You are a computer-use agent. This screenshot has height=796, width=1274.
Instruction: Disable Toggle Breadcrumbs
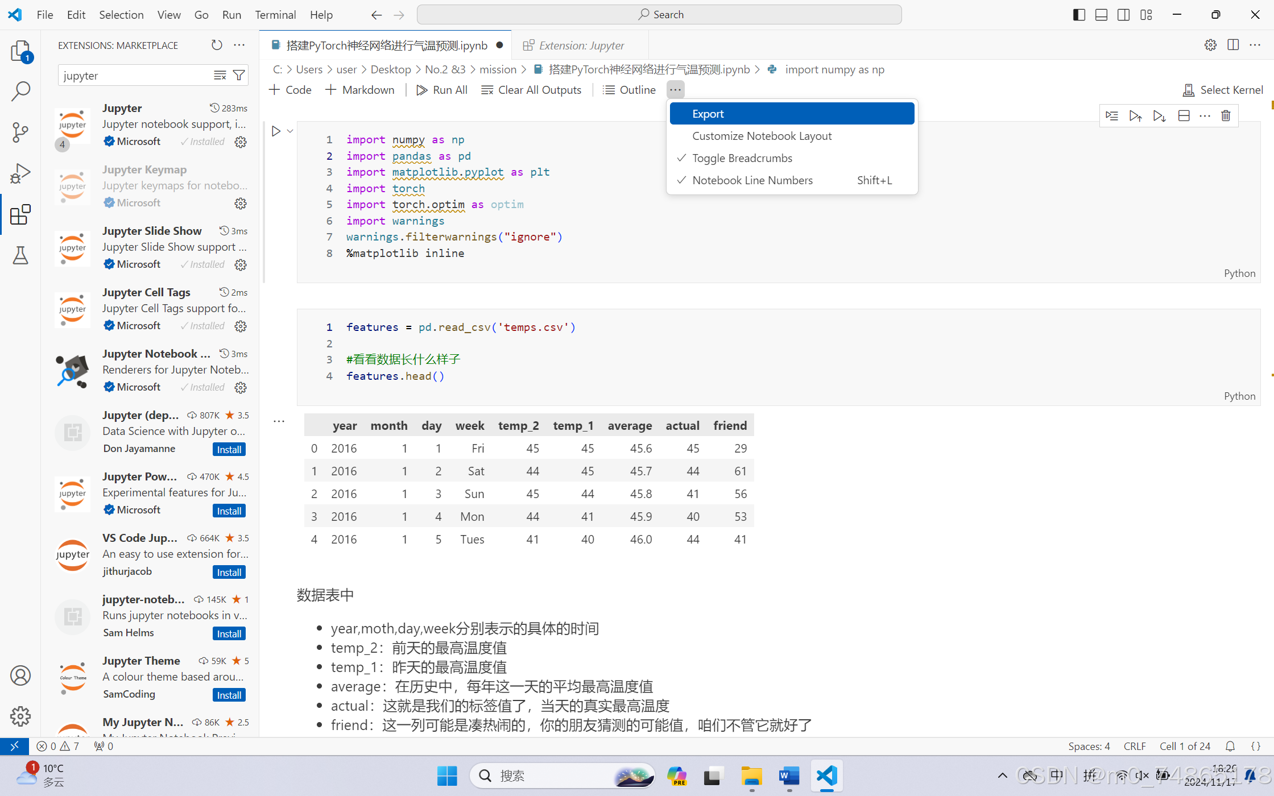[742, 158]
